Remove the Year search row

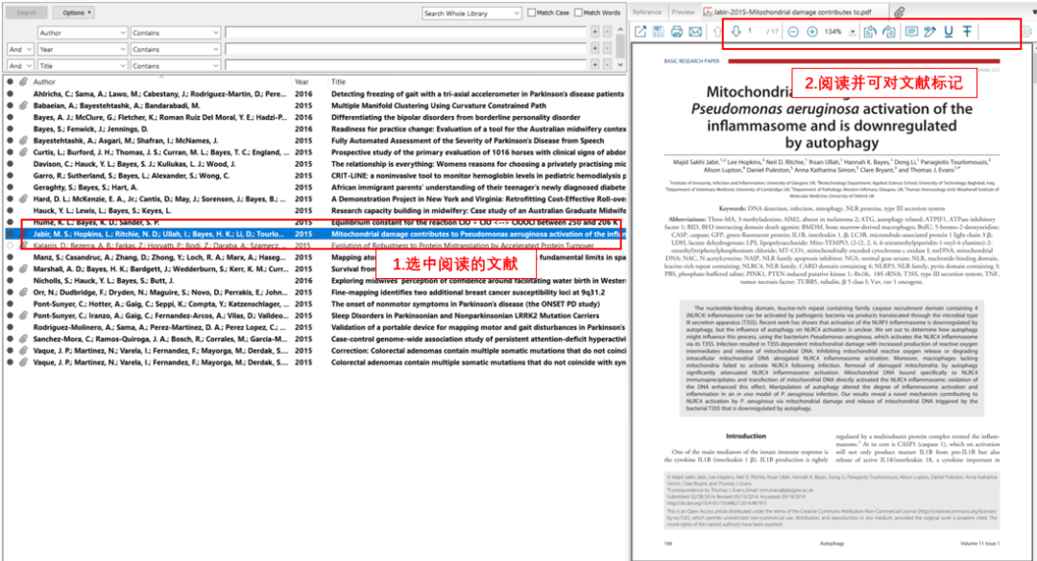pos(607,49)
